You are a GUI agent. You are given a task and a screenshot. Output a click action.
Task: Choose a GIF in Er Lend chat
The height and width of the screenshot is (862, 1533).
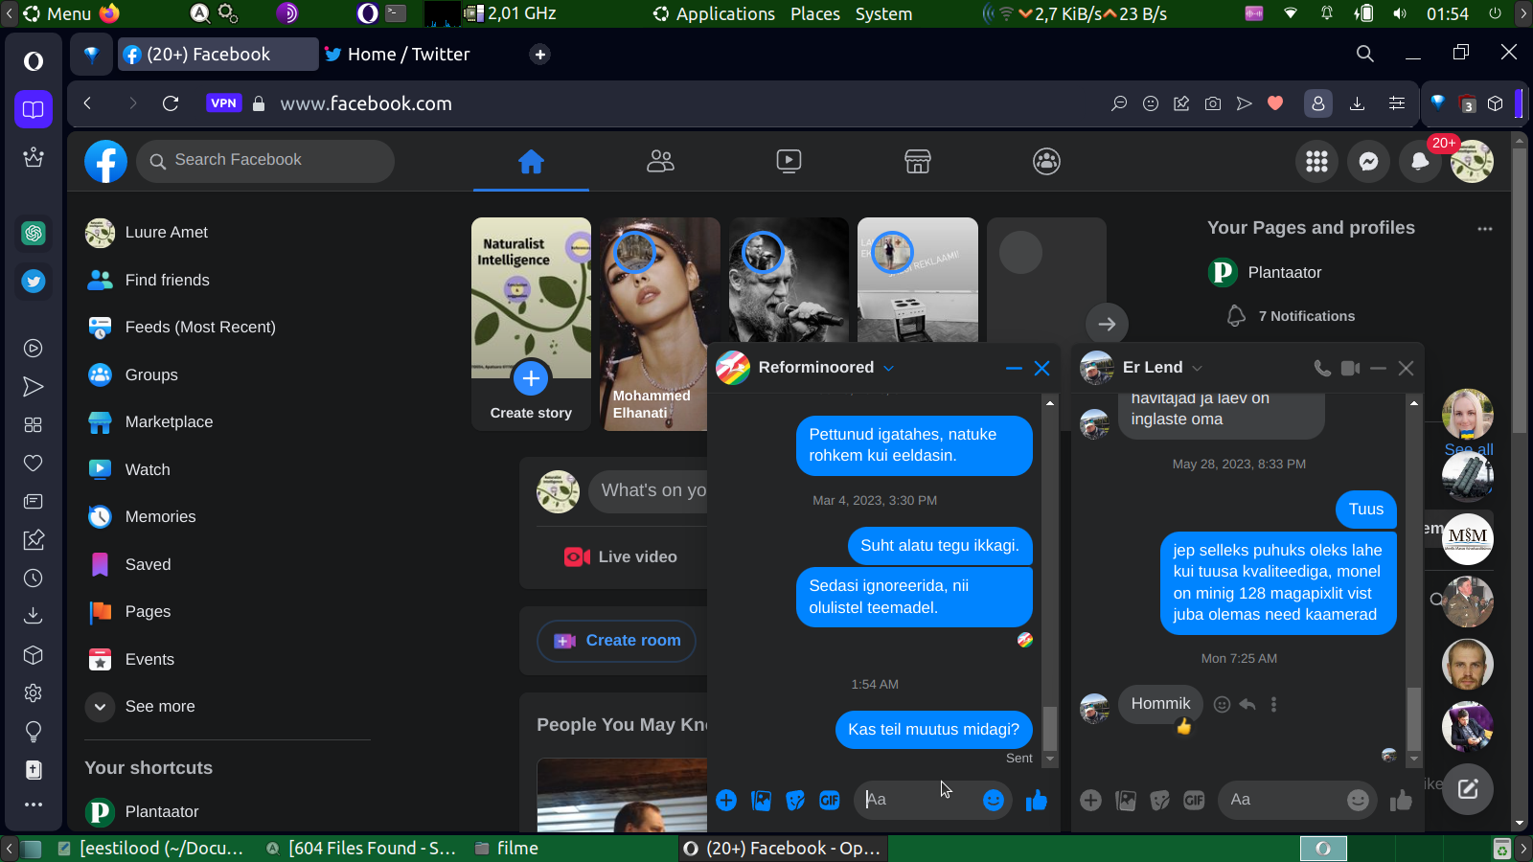(1194, 800)
